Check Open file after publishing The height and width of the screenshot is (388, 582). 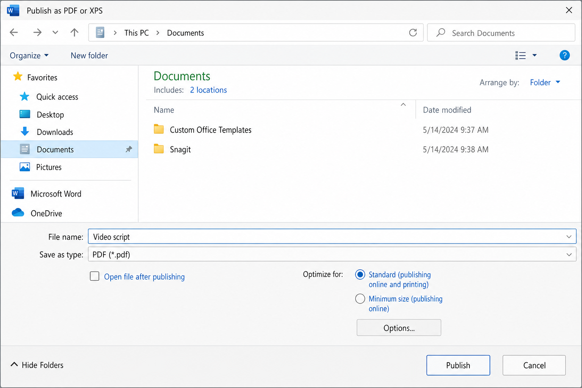point(95,276)
